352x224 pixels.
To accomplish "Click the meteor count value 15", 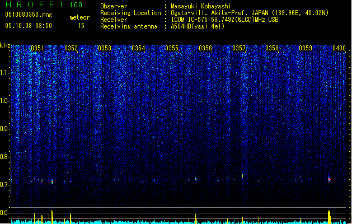I will pyautogui.click(x=81, y=26).
